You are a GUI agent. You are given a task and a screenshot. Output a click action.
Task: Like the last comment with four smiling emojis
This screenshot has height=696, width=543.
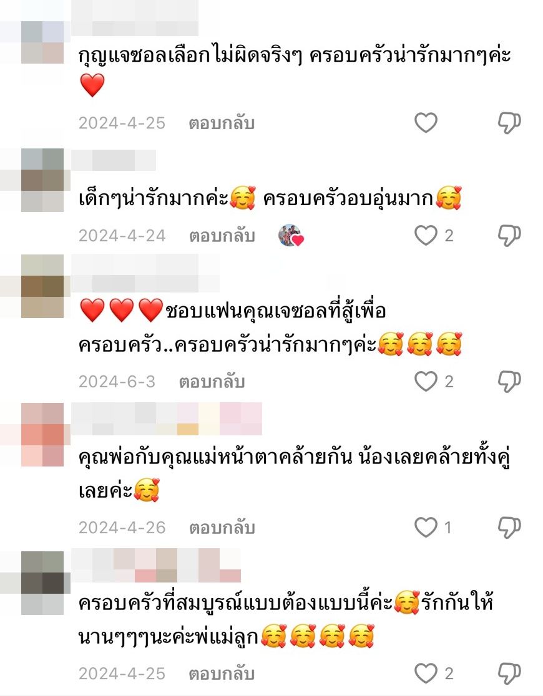(426, 674)
